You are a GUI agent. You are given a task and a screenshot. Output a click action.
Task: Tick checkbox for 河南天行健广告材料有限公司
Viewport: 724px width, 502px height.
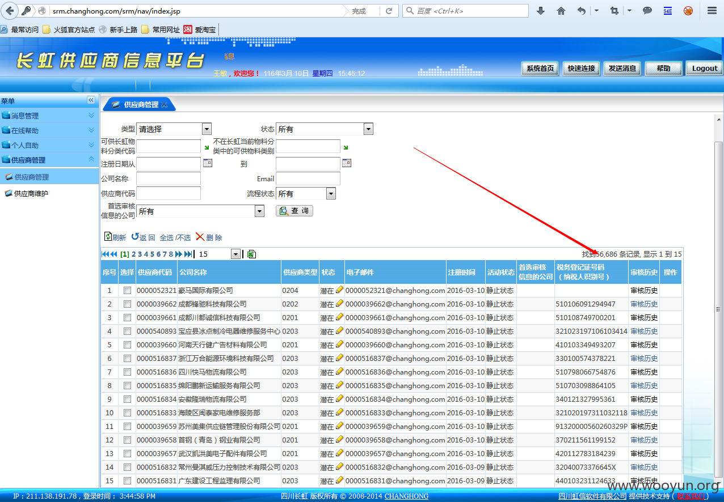(x=127, y=344)
